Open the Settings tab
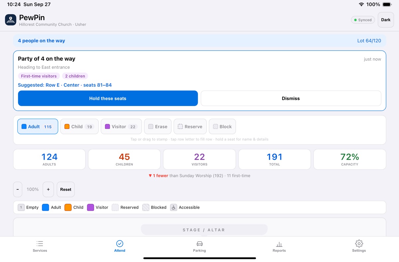399x262 pixels. (359, 246)
